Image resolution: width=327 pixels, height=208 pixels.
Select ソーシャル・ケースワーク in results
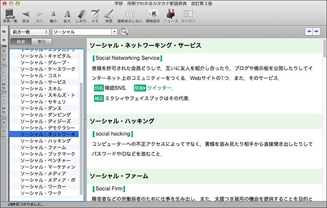tap(44, 69)
